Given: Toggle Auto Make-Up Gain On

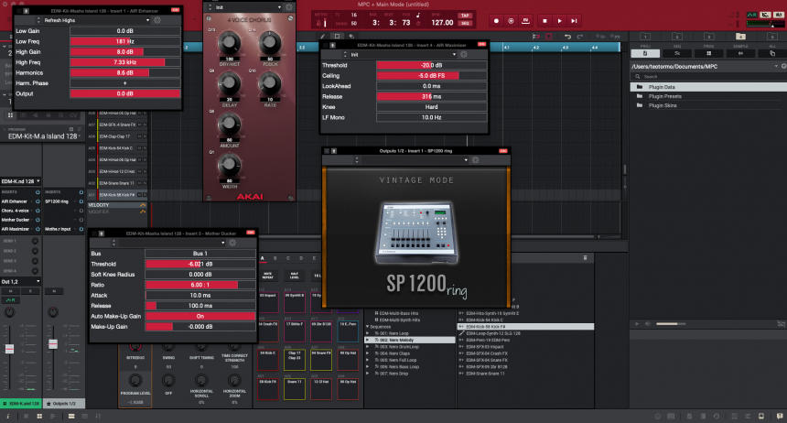Looking at the screenshot, I should (x=199, y=316).
